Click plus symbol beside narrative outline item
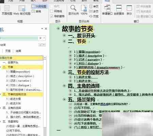Viewport: 153px width, 136px height. [70, 60]
